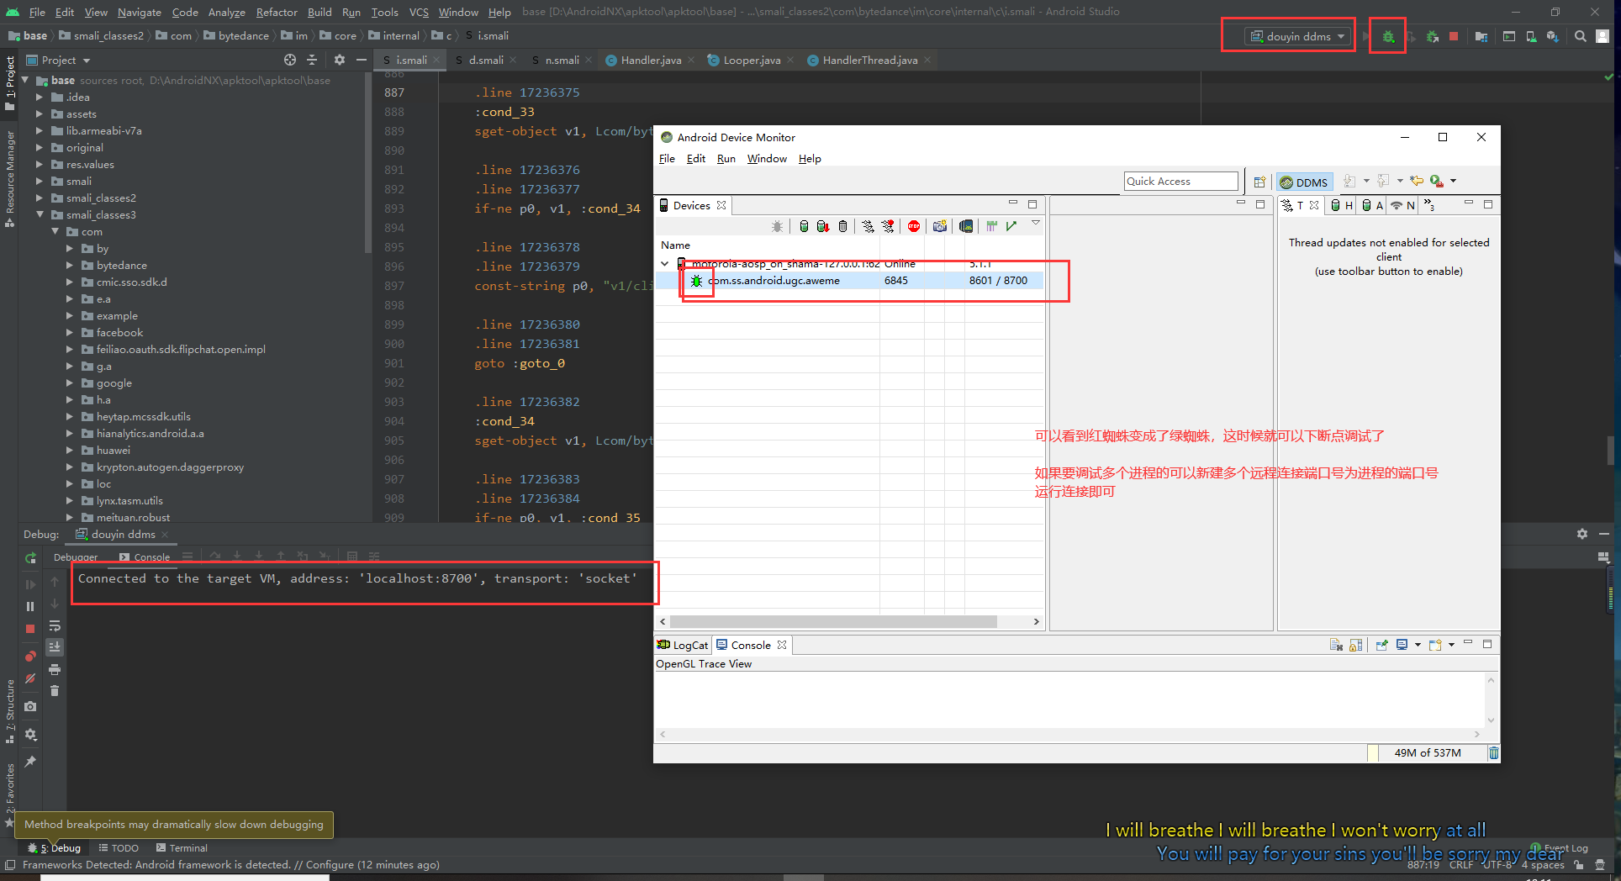
Task: Click the Quick Access search field
Action: click(x=1180, y=182)
